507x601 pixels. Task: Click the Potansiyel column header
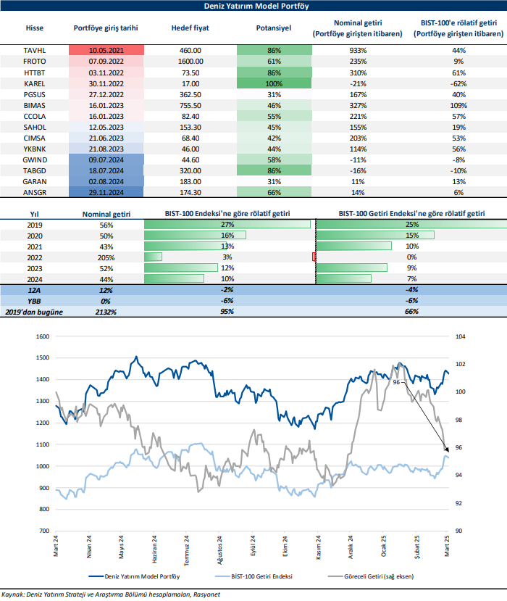point(274,28)
